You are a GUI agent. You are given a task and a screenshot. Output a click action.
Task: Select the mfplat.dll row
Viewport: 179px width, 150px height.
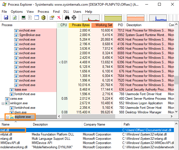[x=87, y=134]
